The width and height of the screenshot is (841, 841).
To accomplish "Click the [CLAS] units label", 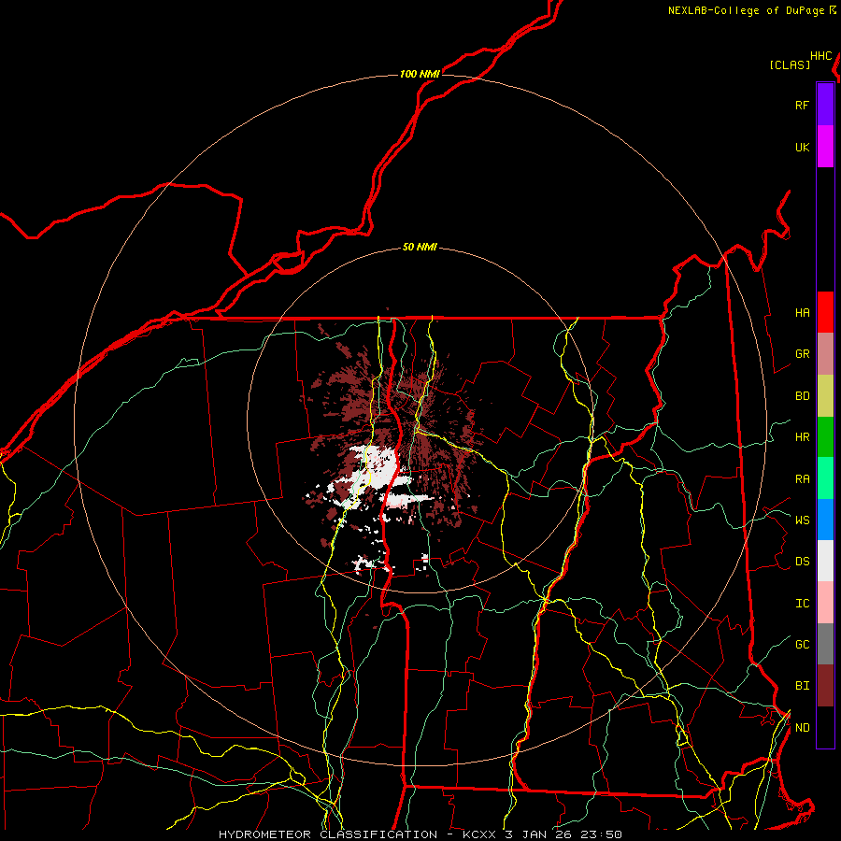I will point(790,64).
